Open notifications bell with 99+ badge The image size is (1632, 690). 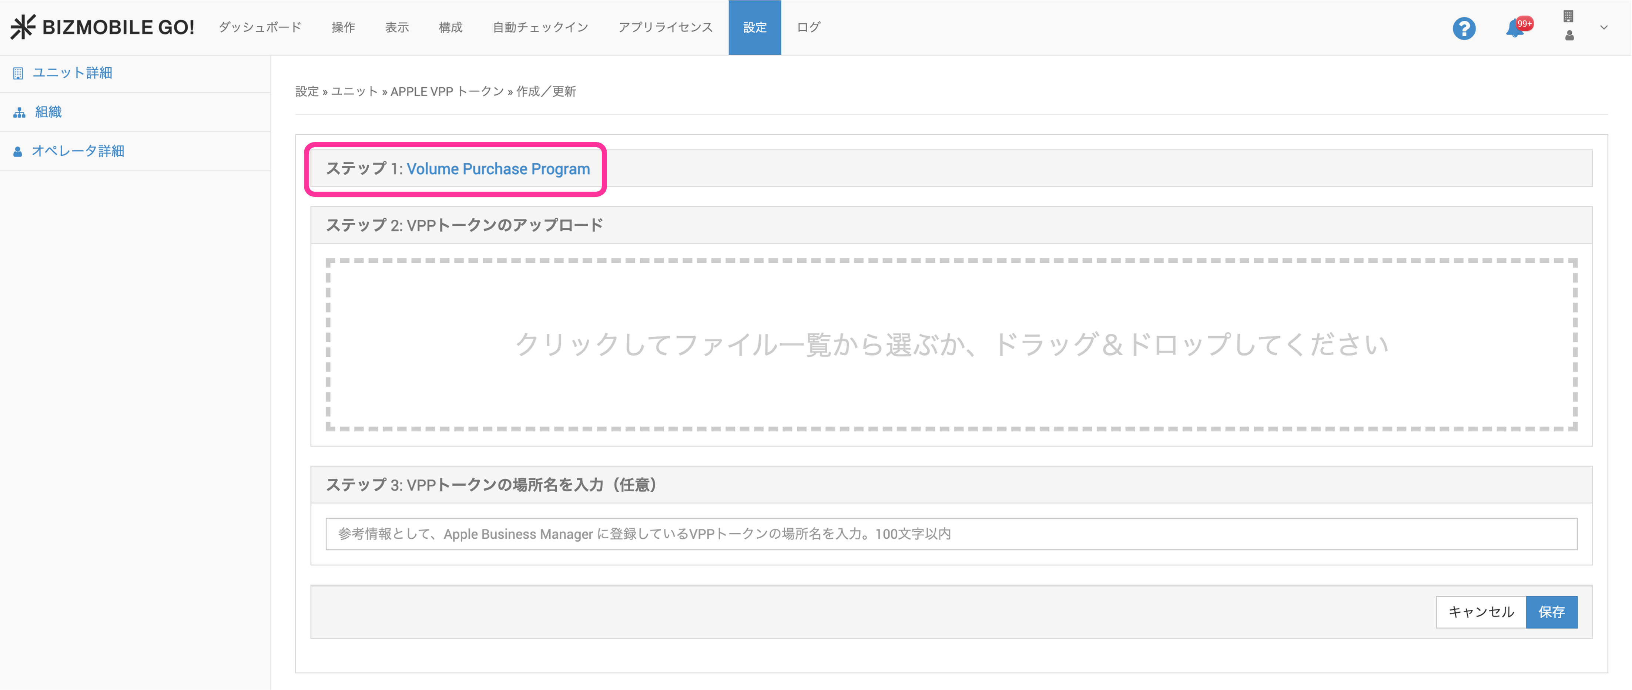(1515, 28)
